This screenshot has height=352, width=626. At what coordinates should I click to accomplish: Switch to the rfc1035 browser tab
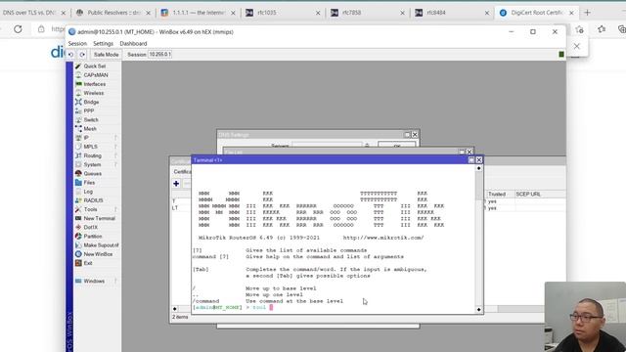[283, 13]
